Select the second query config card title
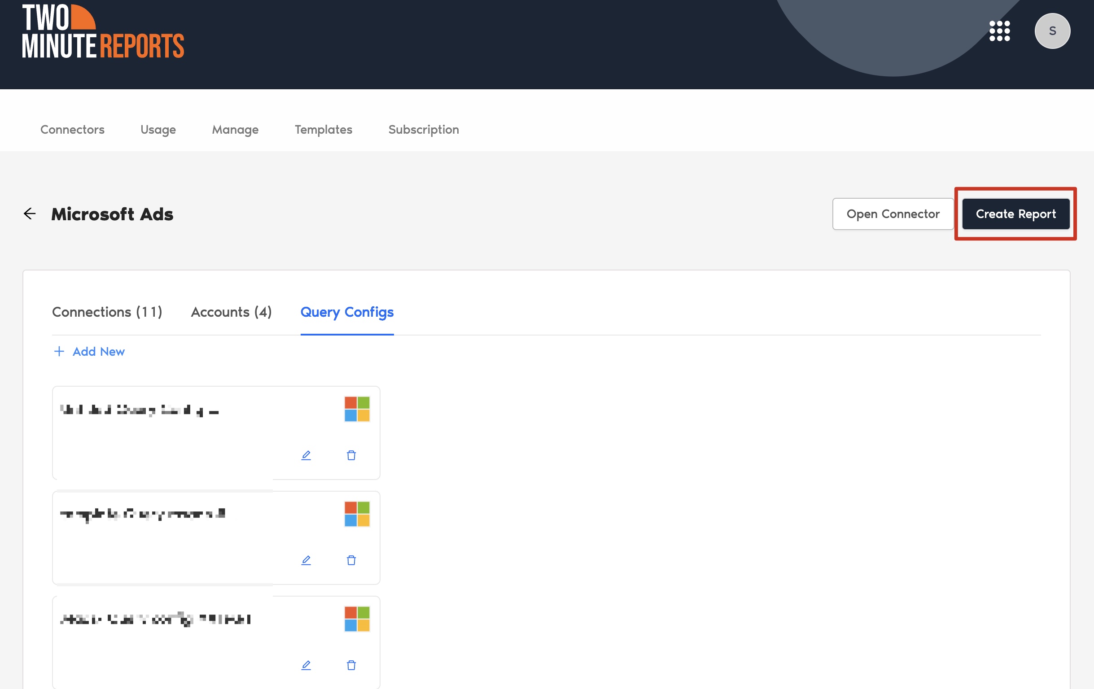Viewport: 1094px width, 689px height. click(x=143, y=515)
